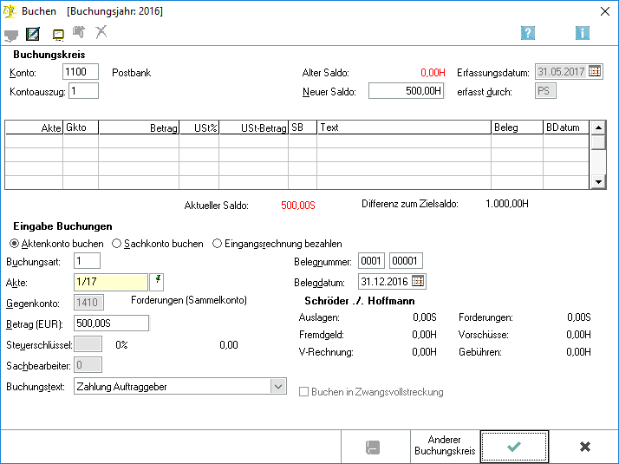
Task: Click the Buchen window title icon
Action: pos(10,11)
